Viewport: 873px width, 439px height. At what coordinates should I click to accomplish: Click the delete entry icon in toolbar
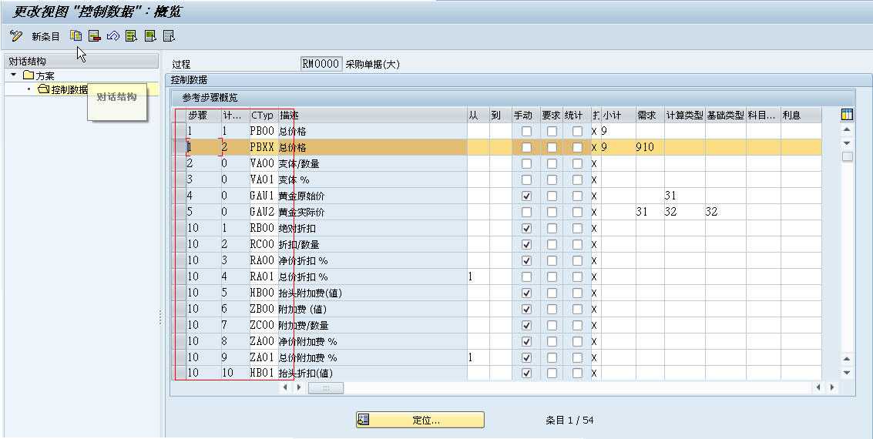tap(95, 36)
